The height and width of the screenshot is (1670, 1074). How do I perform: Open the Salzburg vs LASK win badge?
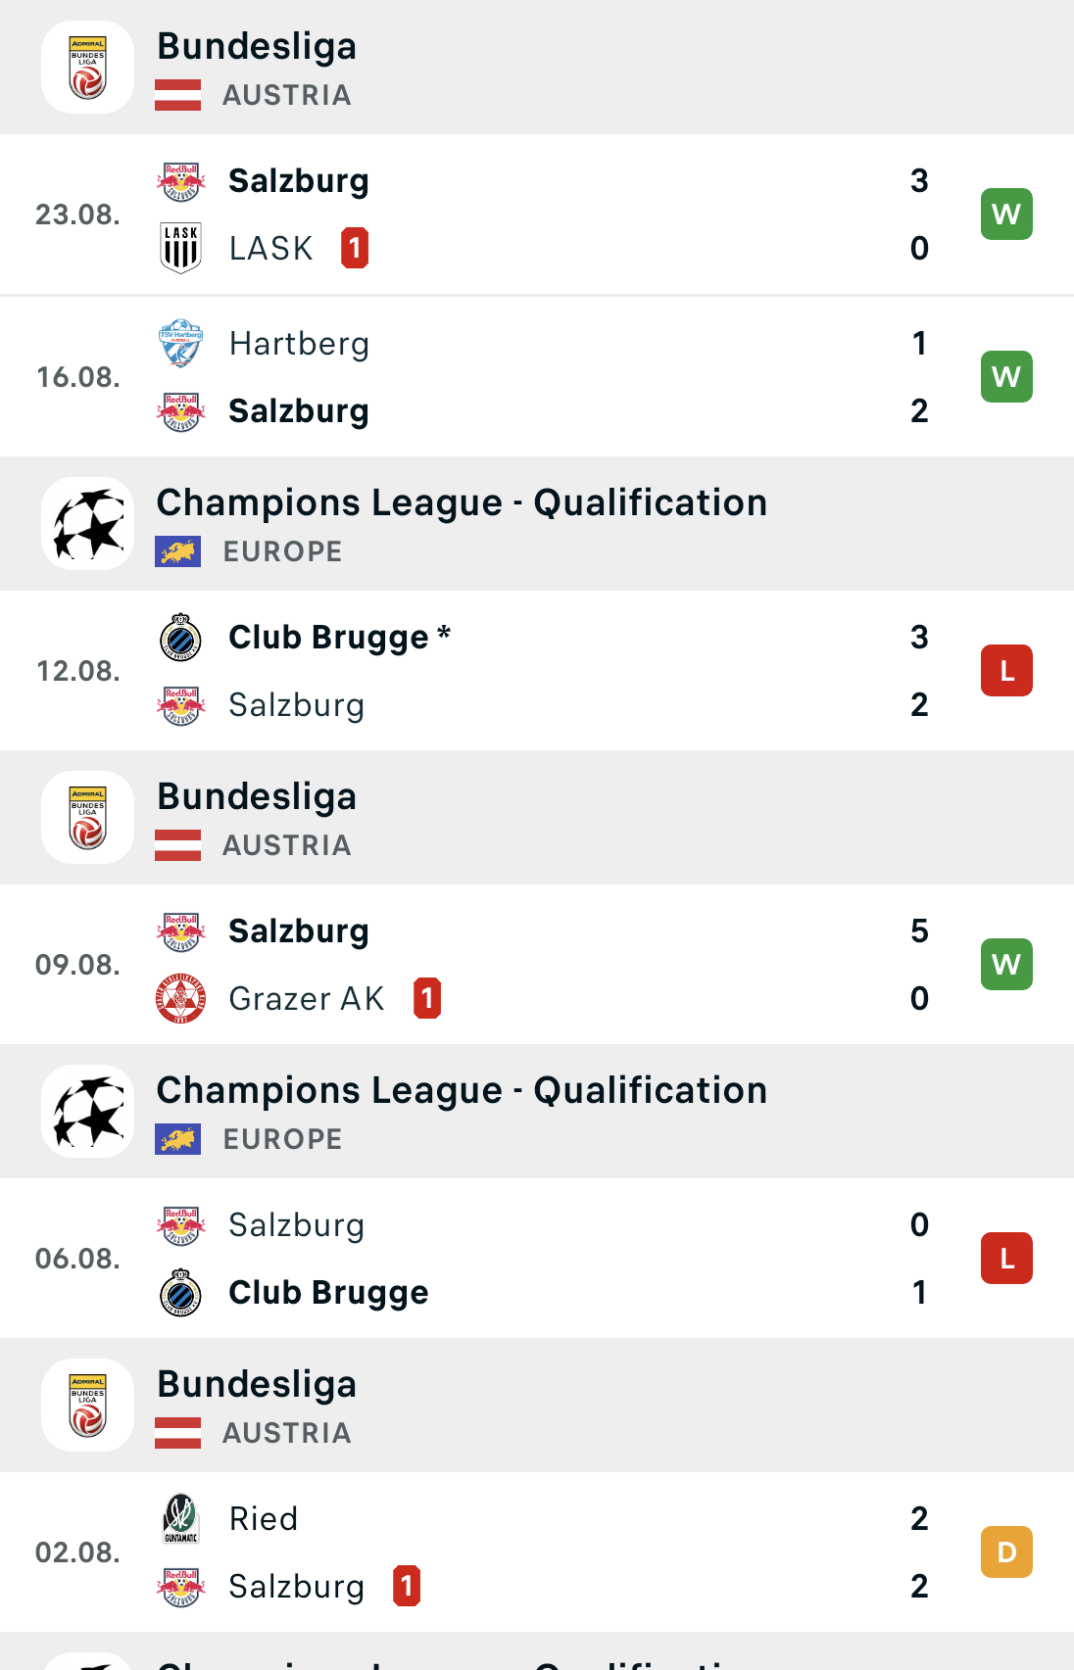(1006, 215)
